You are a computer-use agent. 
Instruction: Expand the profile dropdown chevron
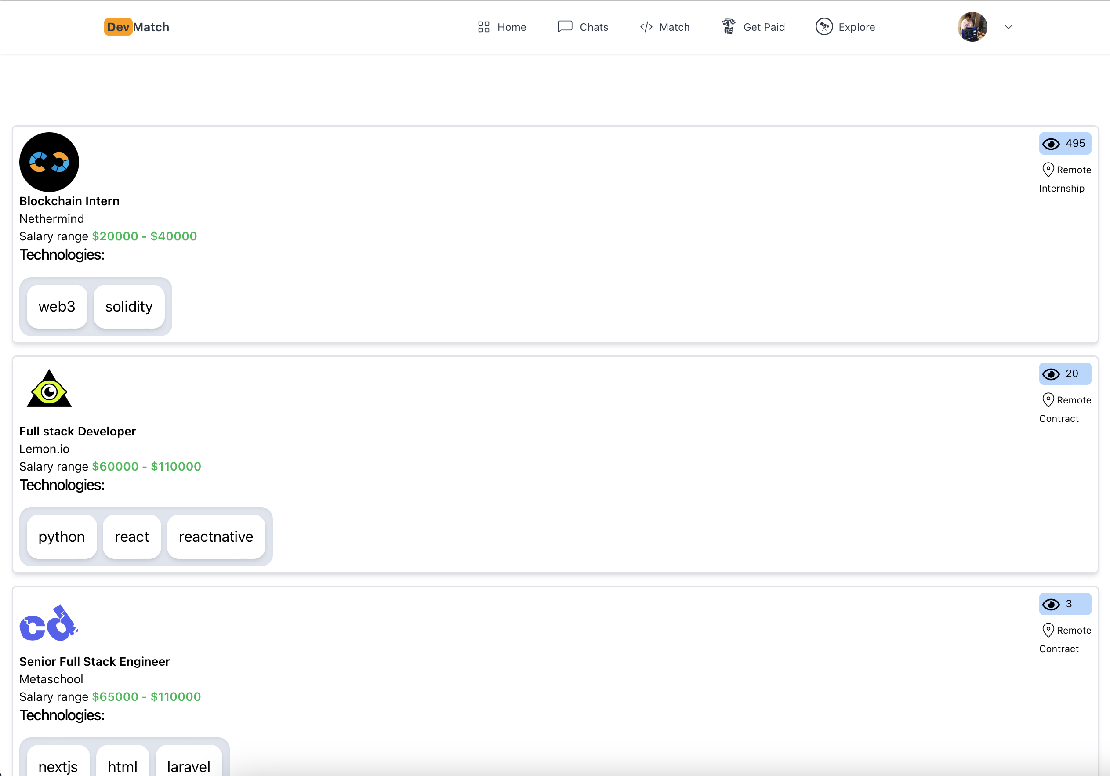click(1008, 27)
